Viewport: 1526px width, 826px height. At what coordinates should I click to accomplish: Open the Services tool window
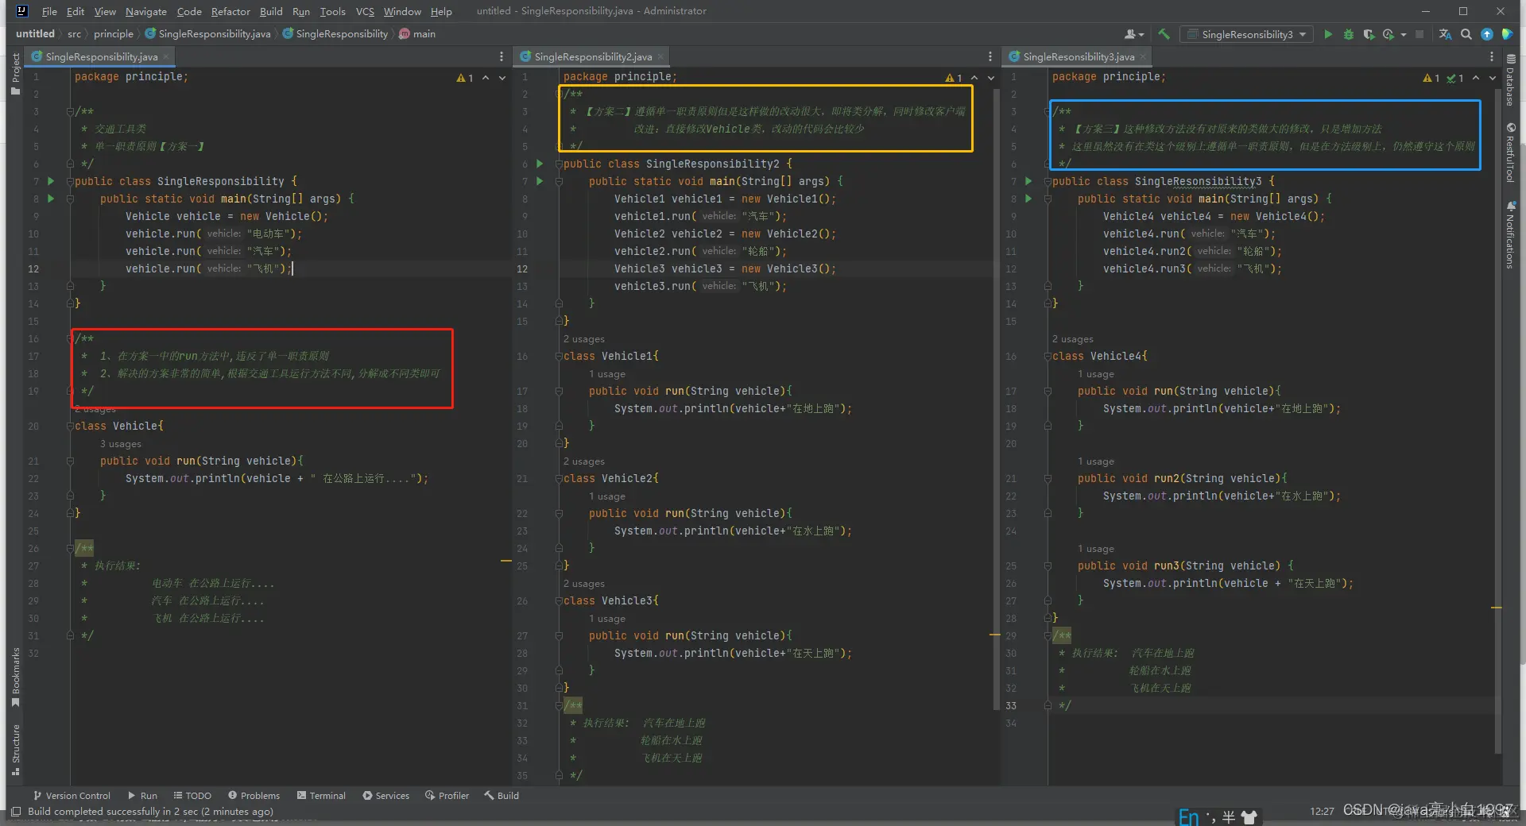coord(385,796)
